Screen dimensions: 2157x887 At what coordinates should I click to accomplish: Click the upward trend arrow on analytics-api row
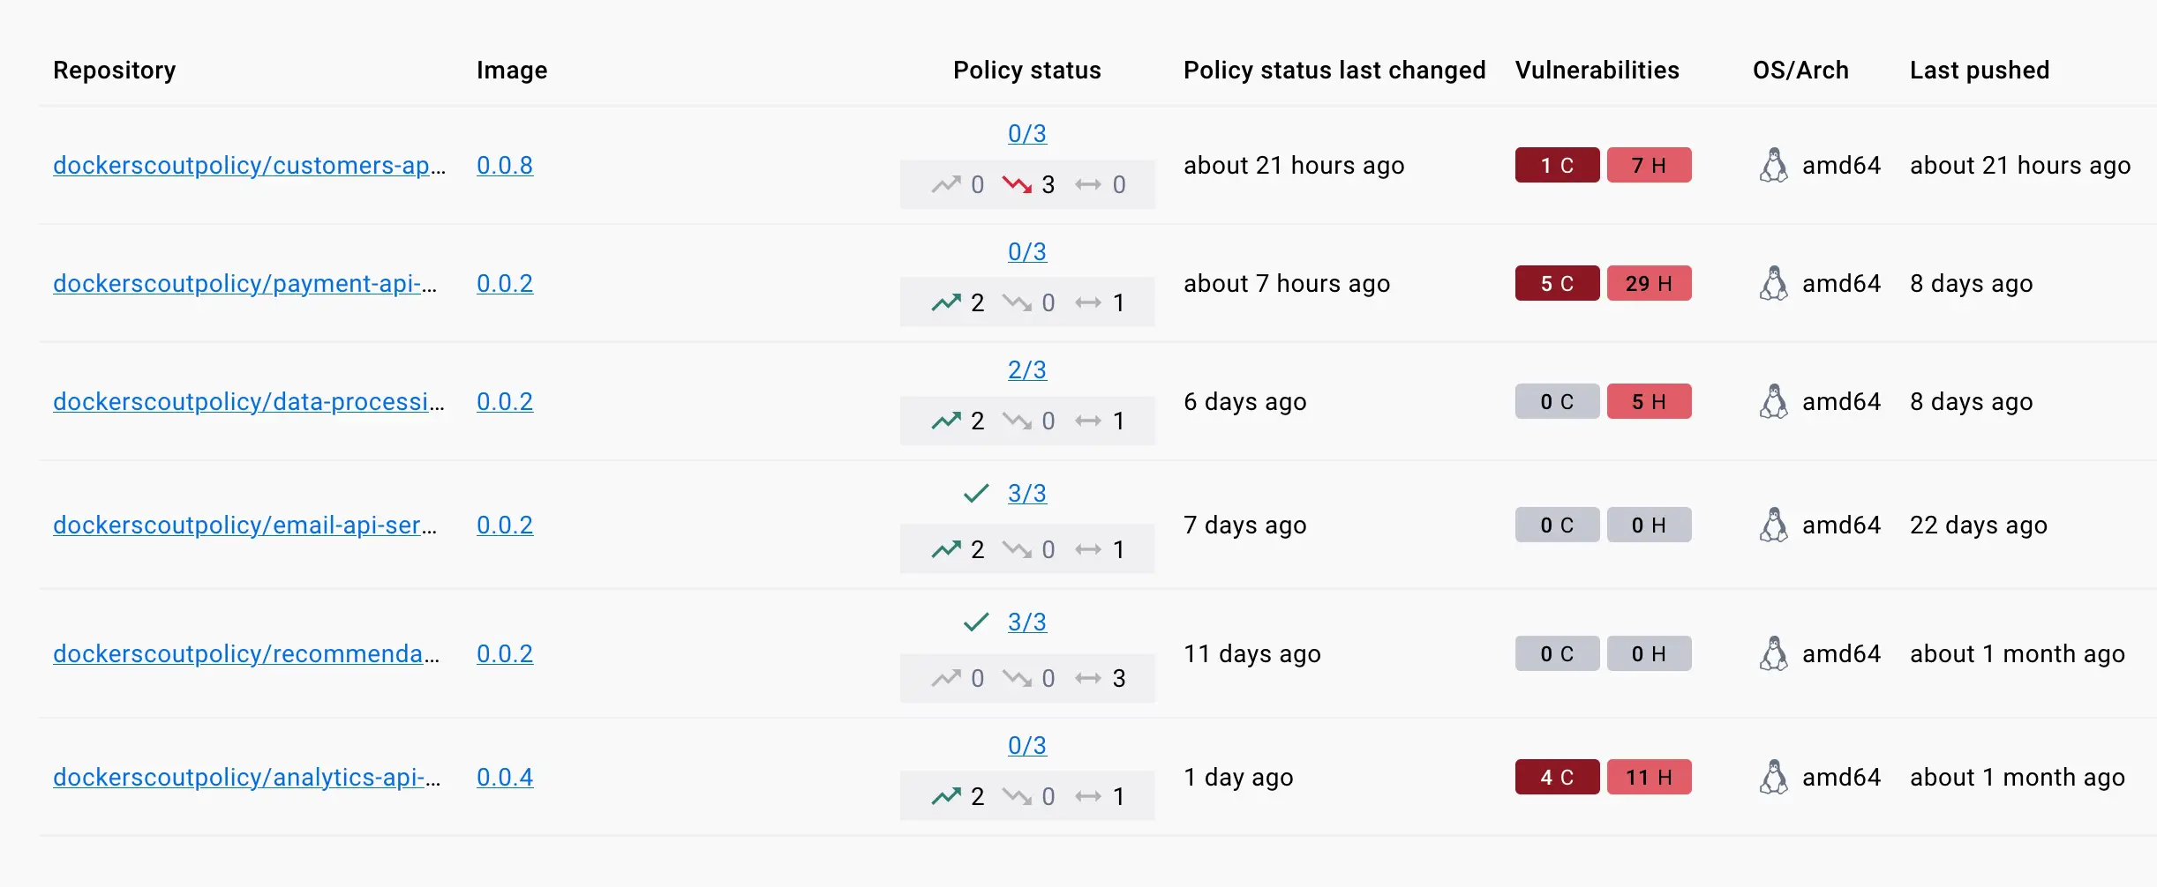tap(945, 795)
